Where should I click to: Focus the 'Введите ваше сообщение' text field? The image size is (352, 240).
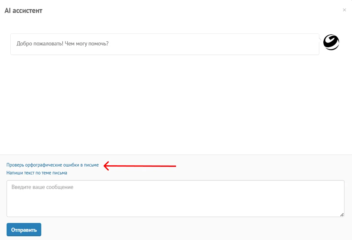pyautogui.click(x=175, y=198)
